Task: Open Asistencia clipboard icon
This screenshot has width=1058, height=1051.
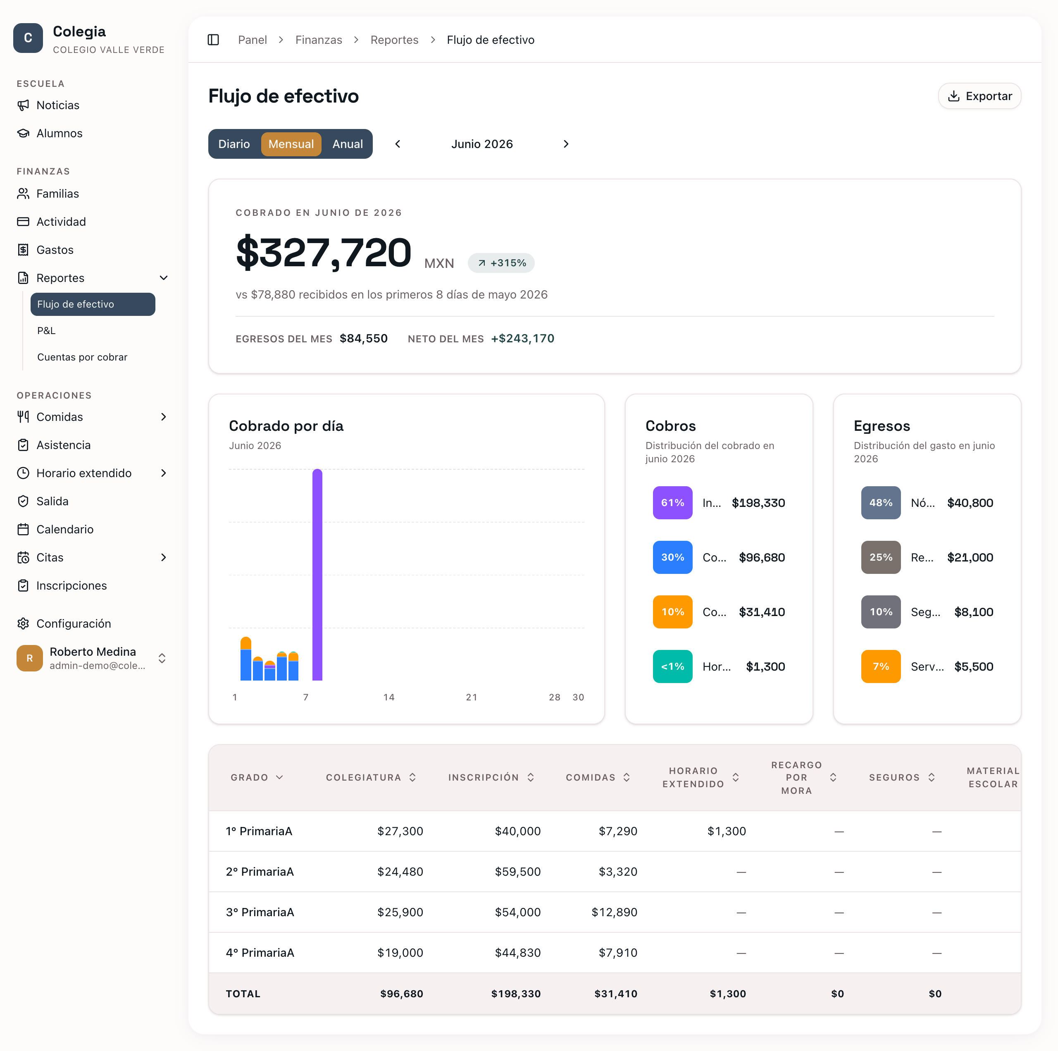Action: [x=23, y=445]
